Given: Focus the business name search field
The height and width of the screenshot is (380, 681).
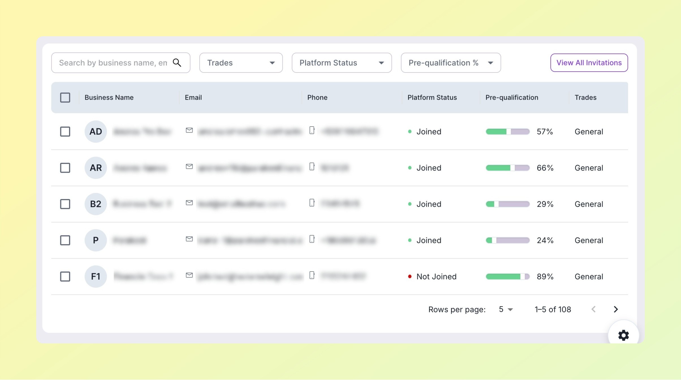Looking at the screenshot, I should coord(113,63).
